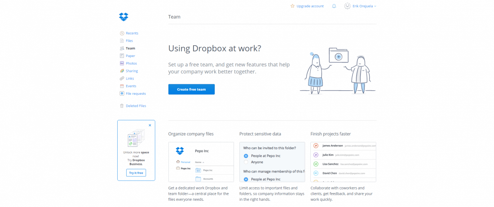Select the first People at Pepo Inc radio
The image size is (494, 207).
point(246,155)
